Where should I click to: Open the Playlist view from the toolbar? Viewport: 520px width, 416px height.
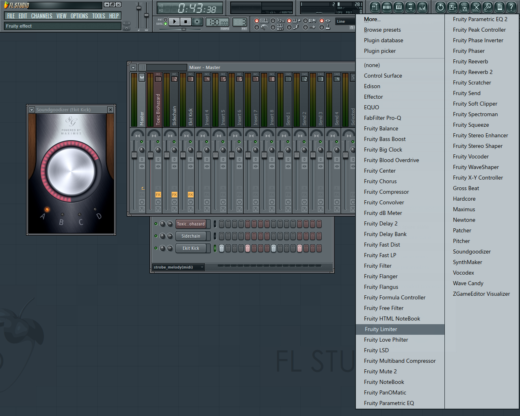tap(375, 7)
